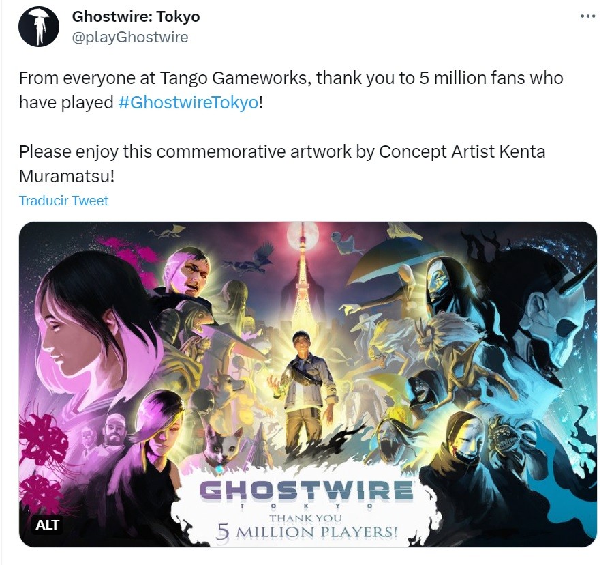The image size is (614, 565).
Task: Open the three-dot more options menu
Action: (588, 16)
